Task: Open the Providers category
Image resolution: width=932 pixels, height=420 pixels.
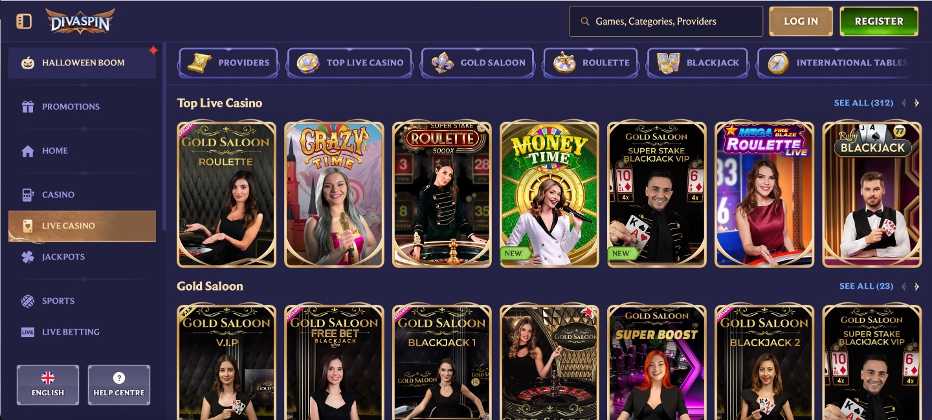Action: [x=228, y=63]
